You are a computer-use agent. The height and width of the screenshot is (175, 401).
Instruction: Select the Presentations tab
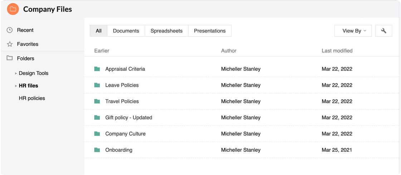pyautogui.click(x=210, y=31)
